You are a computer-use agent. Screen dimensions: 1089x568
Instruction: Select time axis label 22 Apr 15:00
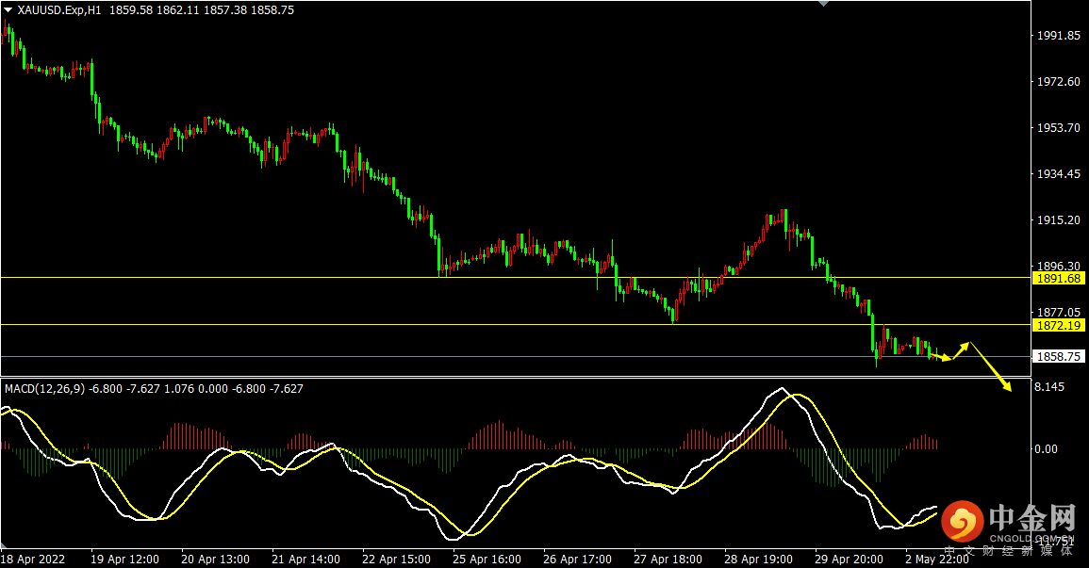coord(396,559)
